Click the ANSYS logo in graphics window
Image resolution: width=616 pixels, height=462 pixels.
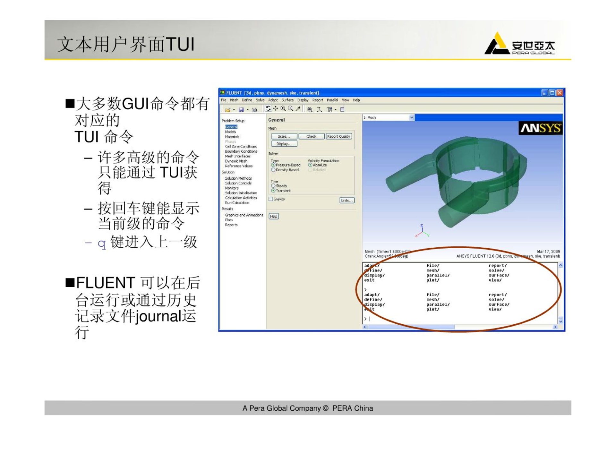540,128
